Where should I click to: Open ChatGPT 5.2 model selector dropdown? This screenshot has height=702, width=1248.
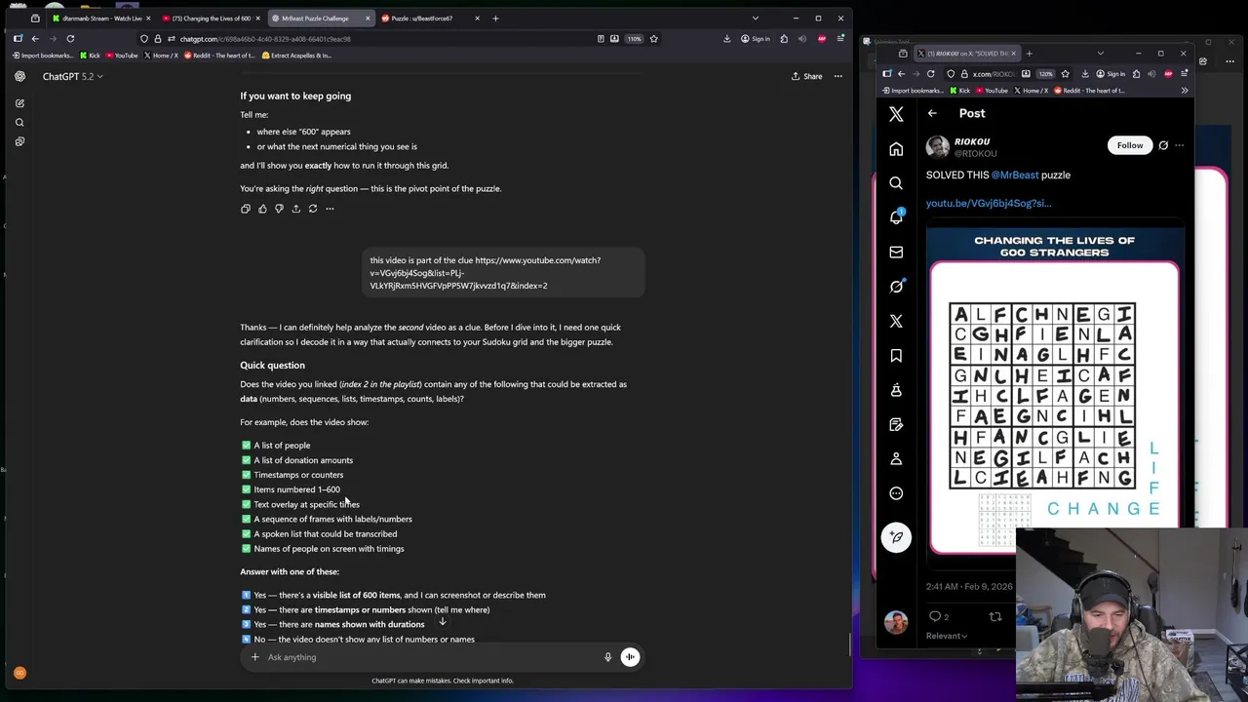pos(72,76)
